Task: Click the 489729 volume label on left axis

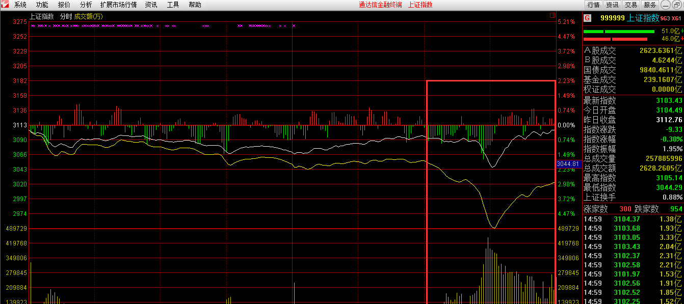Action: click(17, 229)
